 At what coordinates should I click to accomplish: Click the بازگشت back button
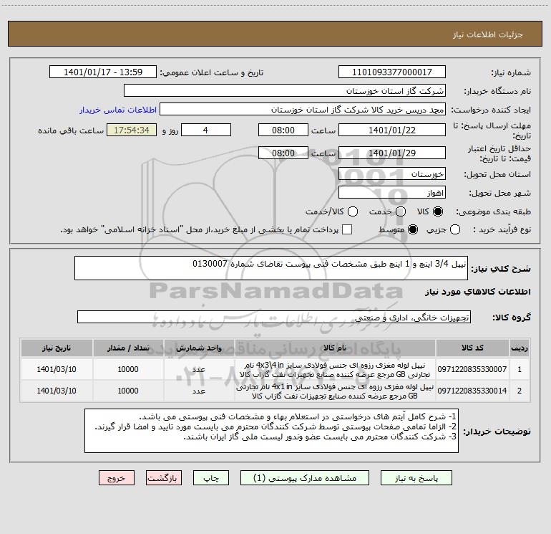point(164,478)
